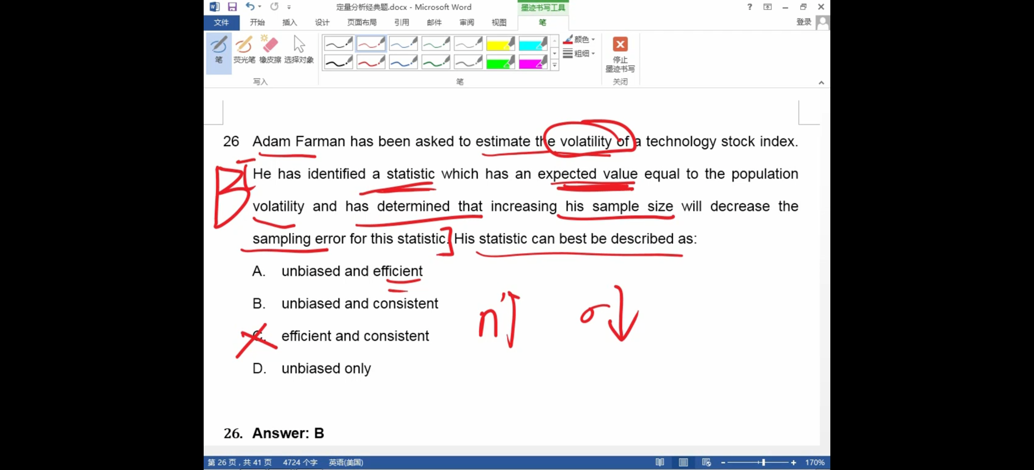The width and height of the screenshot is (1034, 470).
Task: Select the Highlighter tool
Action: (x=244, y=51)
